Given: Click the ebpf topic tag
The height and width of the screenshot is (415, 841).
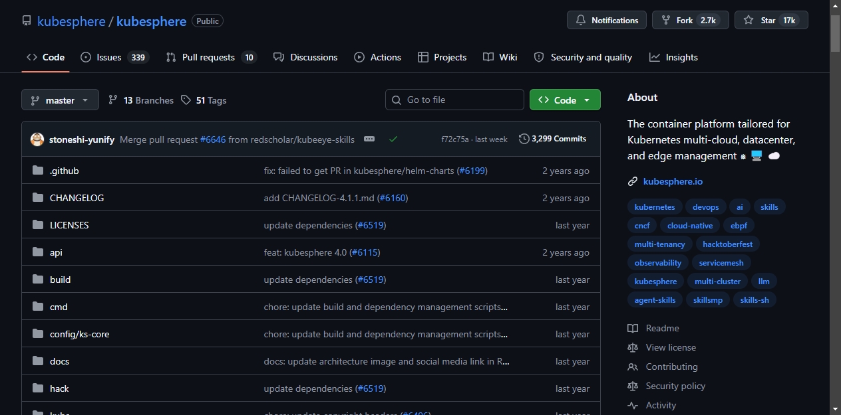Looking at the screenshot, I should coord(739,226).
